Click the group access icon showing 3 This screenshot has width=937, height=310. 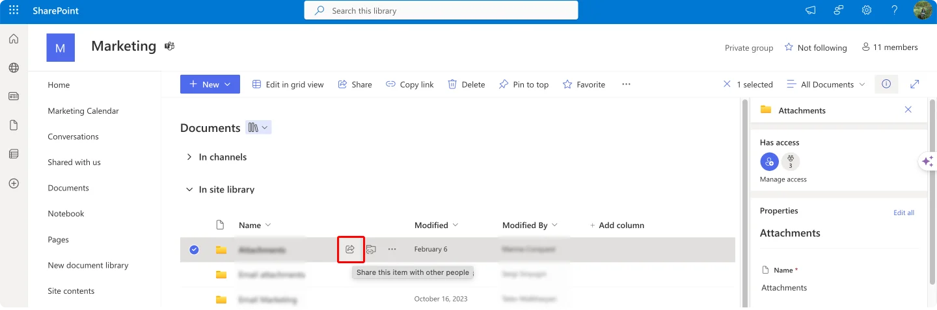791,162
